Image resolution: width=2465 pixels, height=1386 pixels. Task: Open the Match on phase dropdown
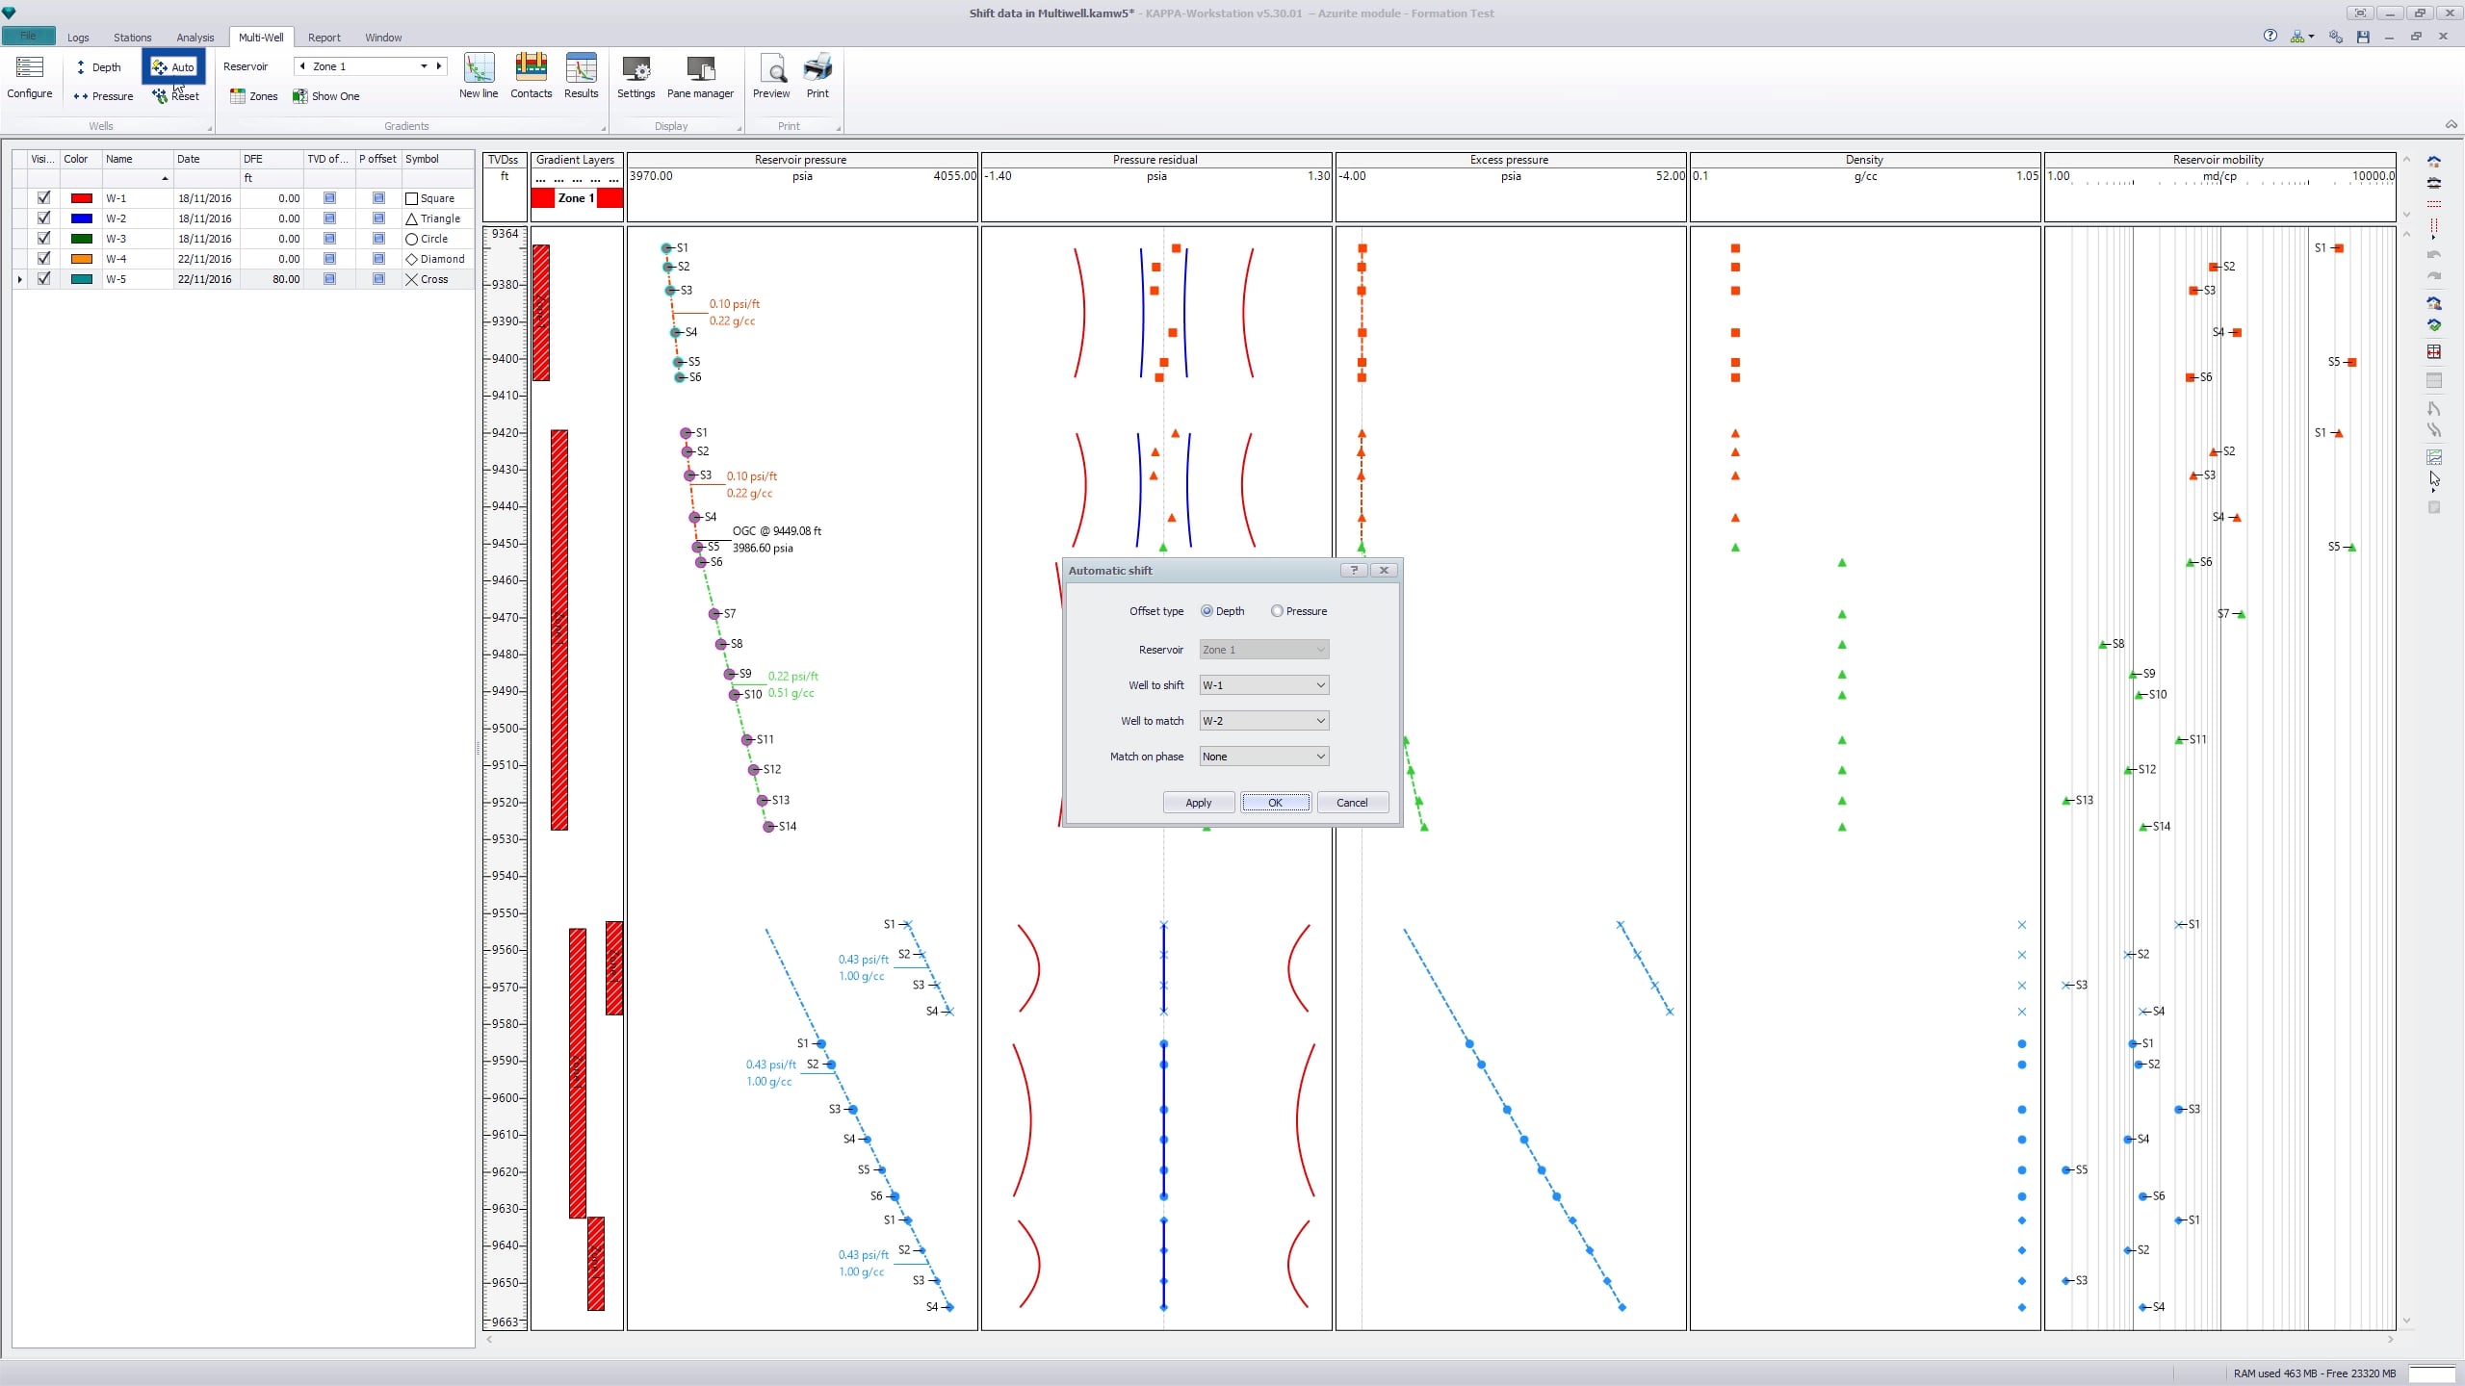tap(1264, 757)
